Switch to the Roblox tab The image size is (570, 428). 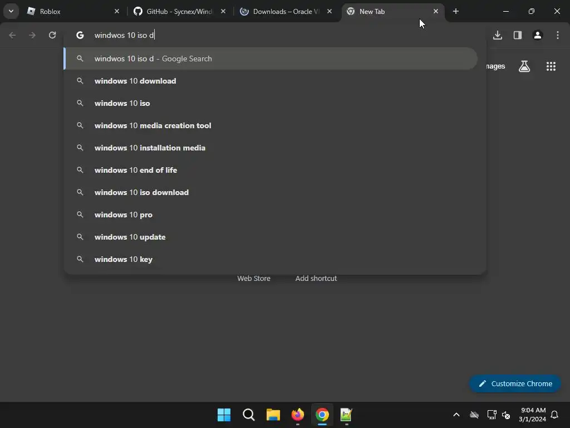point(73,11)
